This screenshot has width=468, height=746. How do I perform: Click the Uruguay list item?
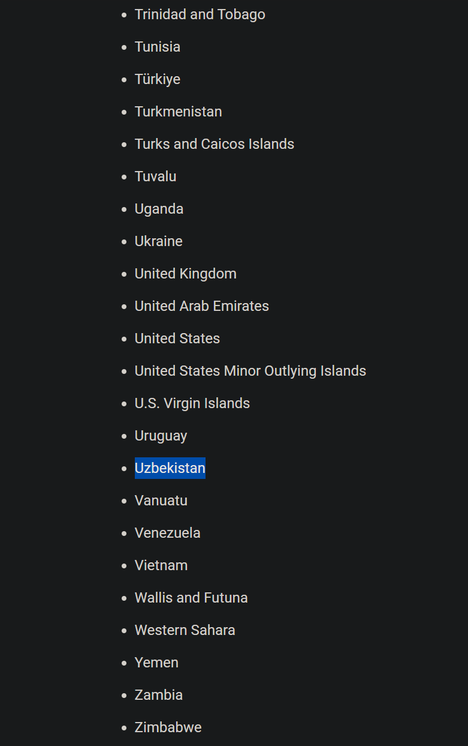point(161,436)
